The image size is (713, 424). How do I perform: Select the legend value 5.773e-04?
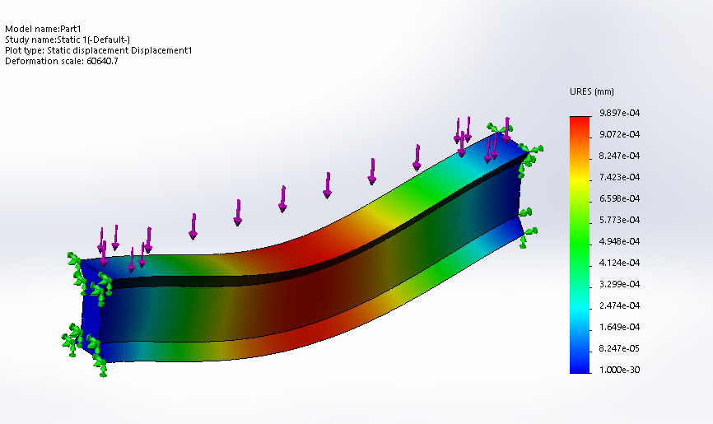[619, 220]
